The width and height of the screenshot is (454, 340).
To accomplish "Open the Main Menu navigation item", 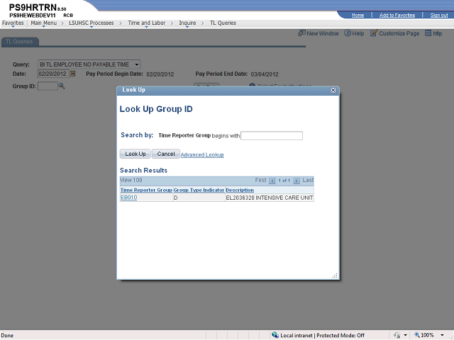I will [44, 23].
